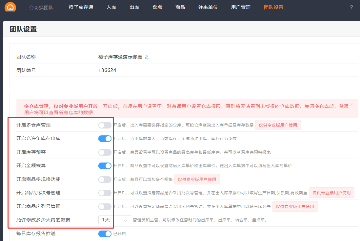Click the pro-only tag beside 开启商品多规格功能
Screen dimensions: 360x241
click(197, 180)
